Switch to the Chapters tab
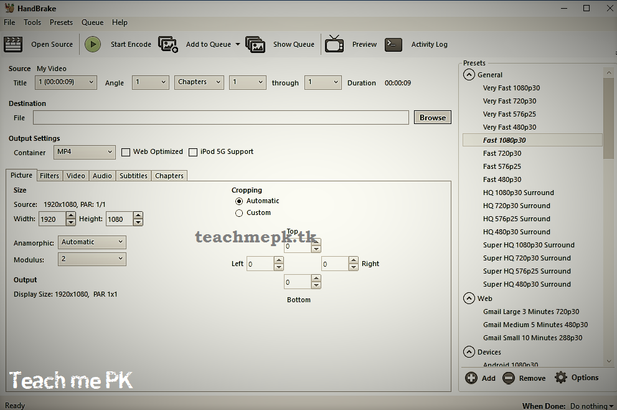617x410 pixels. [169, 176]
